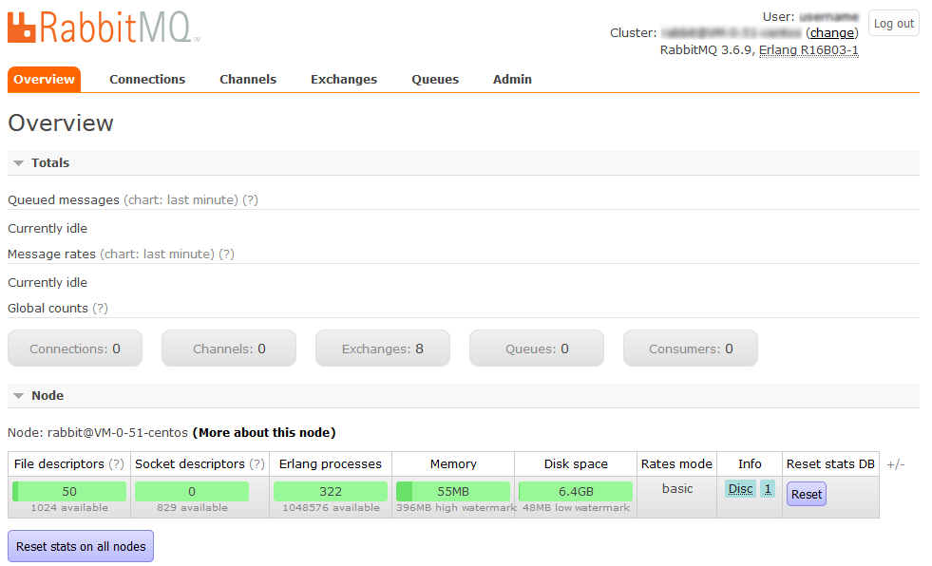Viewport: 932px width, 566px height.
Task: Click the 396MB high watermark text
Action: pos(456,508)
